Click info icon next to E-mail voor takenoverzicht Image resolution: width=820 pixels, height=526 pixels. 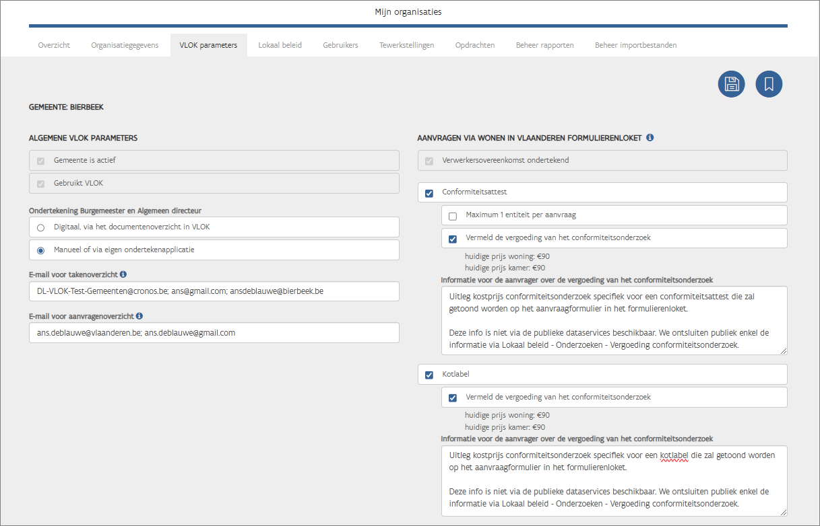[x=123, y=274]
